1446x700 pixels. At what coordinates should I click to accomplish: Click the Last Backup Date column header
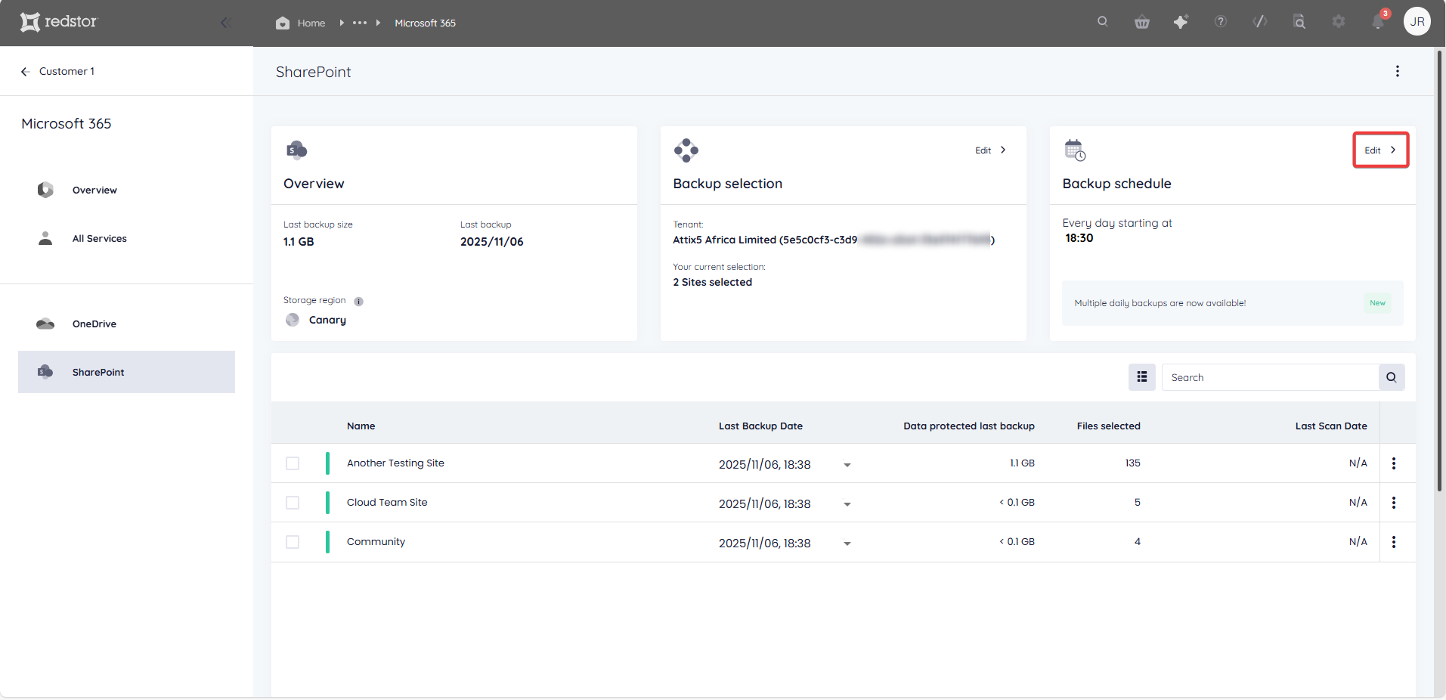point(760,426)
